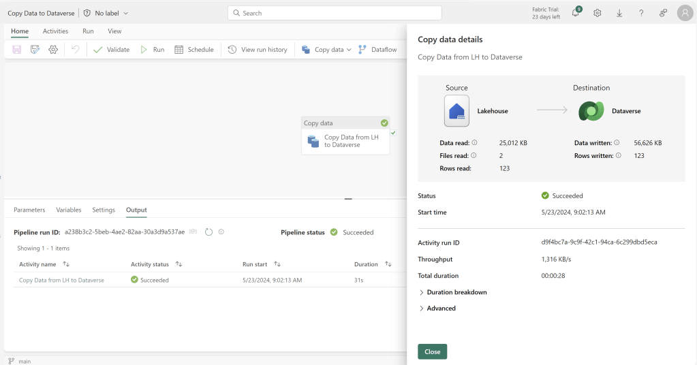Screen dimensions: 697x365
Task: Click the Undo arrow icon
Action: 76,50
